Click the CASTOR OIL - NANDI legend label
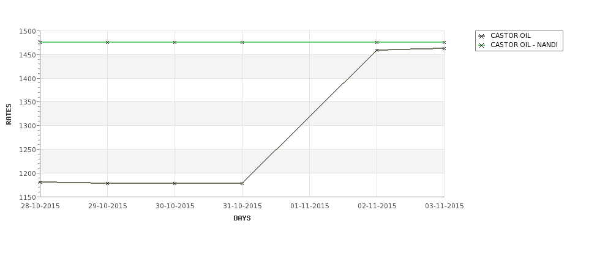 click(x=524, y=45)
